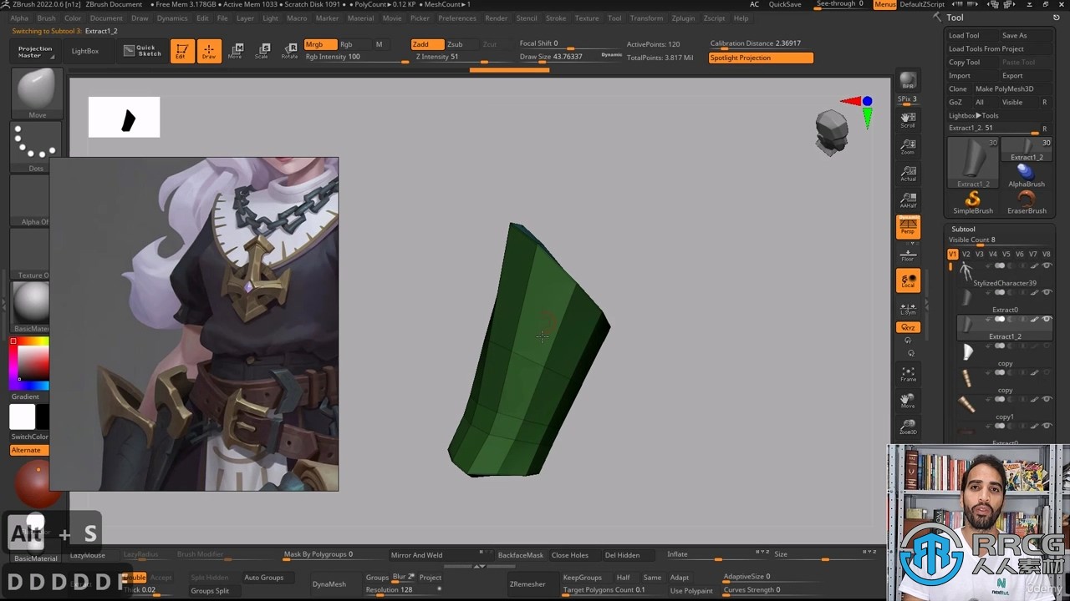
Task: Toggle visibility of the Extract0 subtool
Action: (1046, 292)
